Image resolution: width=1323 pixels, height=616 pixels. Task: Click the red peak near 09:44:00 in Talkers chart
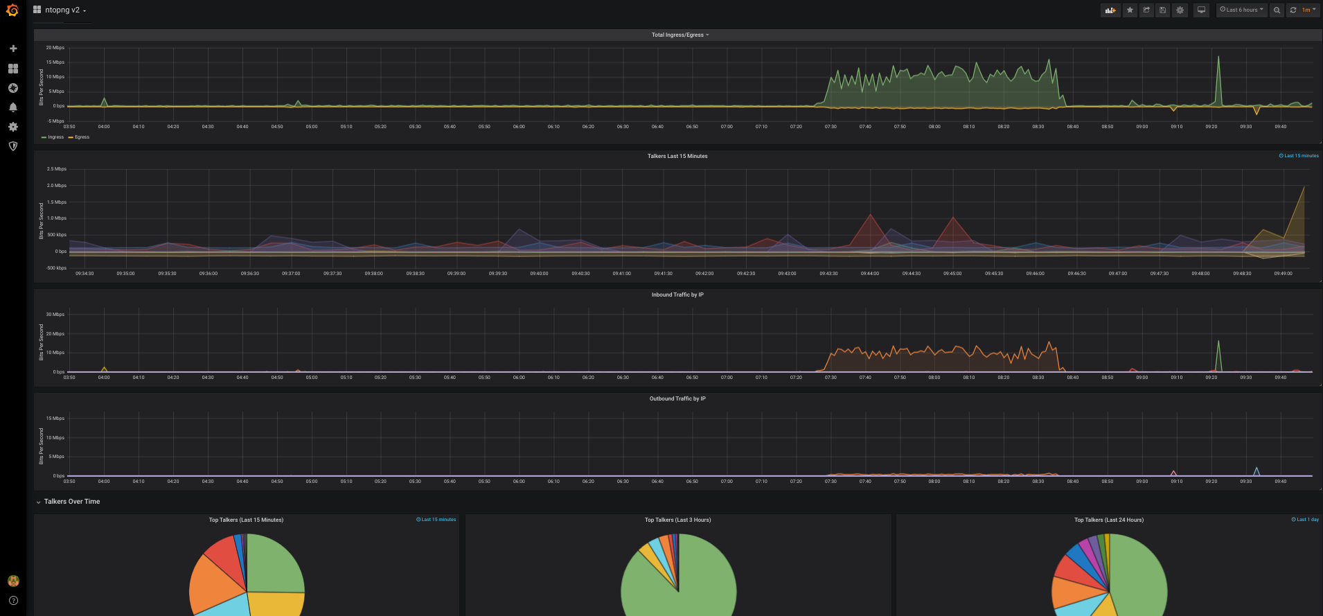(x=869, y=216)
